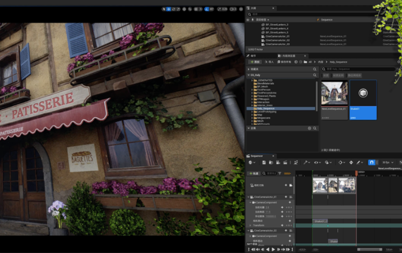Viewport: 402px width, 253px height.
Task: Switch to the Content Browser tab
Action: pos(288,56)
